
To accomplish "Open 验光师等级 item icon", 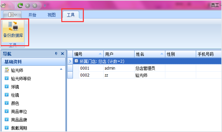I will (x=7, y=78).
